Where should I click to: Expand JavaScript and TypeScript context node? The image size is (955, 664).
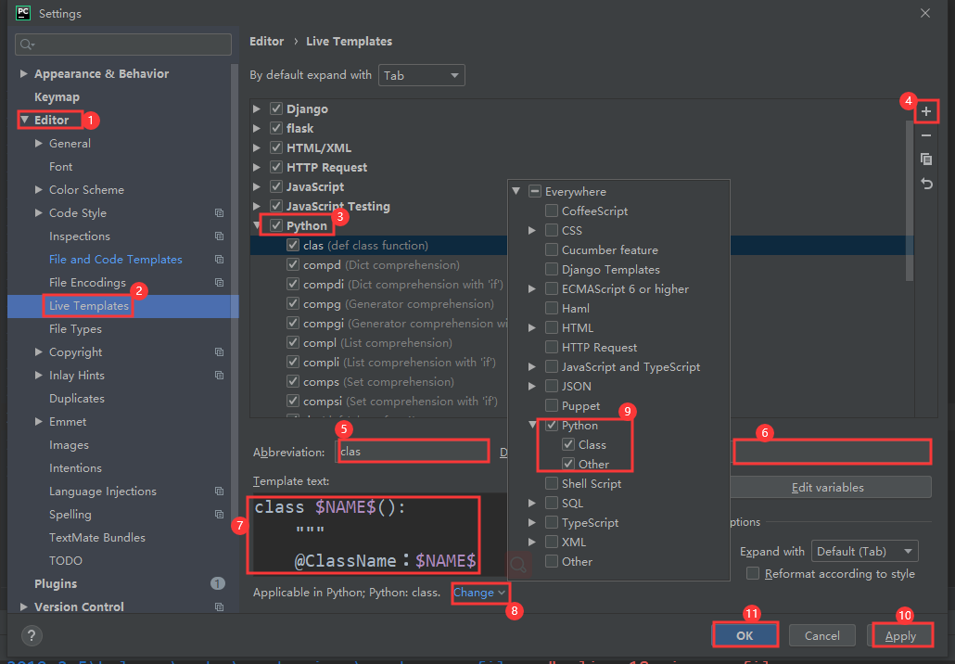(531, 366)
